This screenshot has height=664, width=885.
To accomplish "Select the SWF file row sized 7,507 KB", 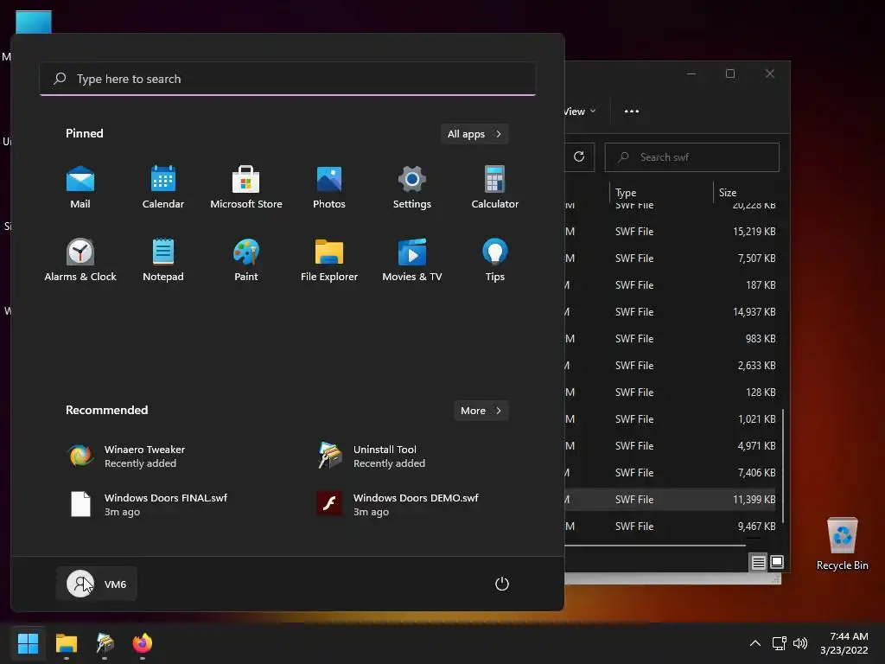I will coord(671,258).
